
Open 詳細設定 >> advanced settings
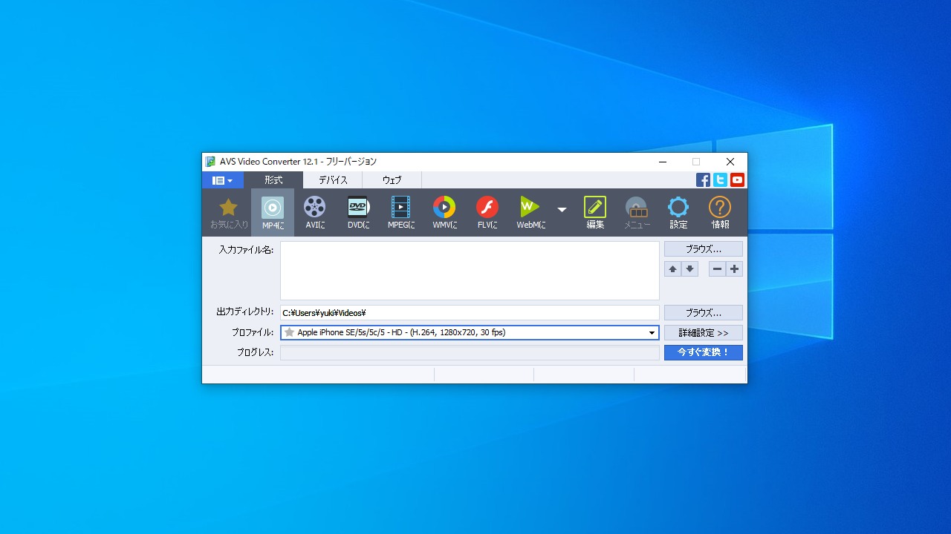[704, 333]
